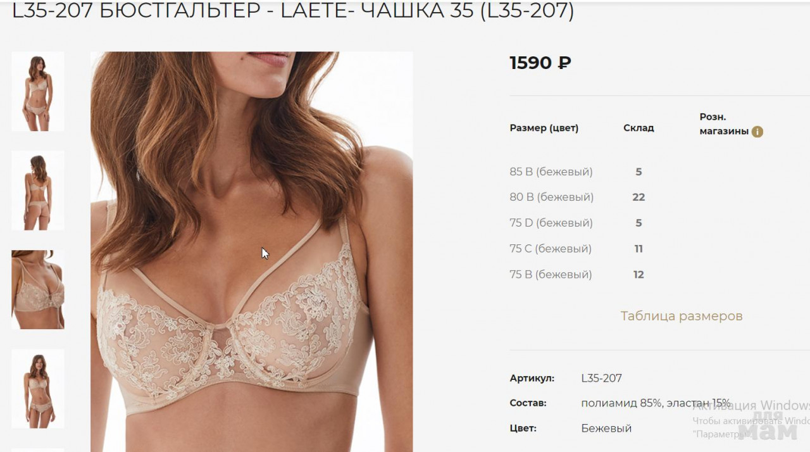
Task: Click the 1590 ₽ price
Action: click(x=540, y=63)
